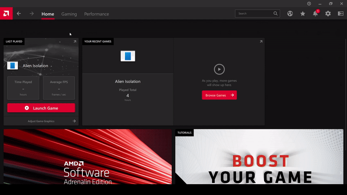Expand the Your Recent Games panel arrow

point(261,41)
